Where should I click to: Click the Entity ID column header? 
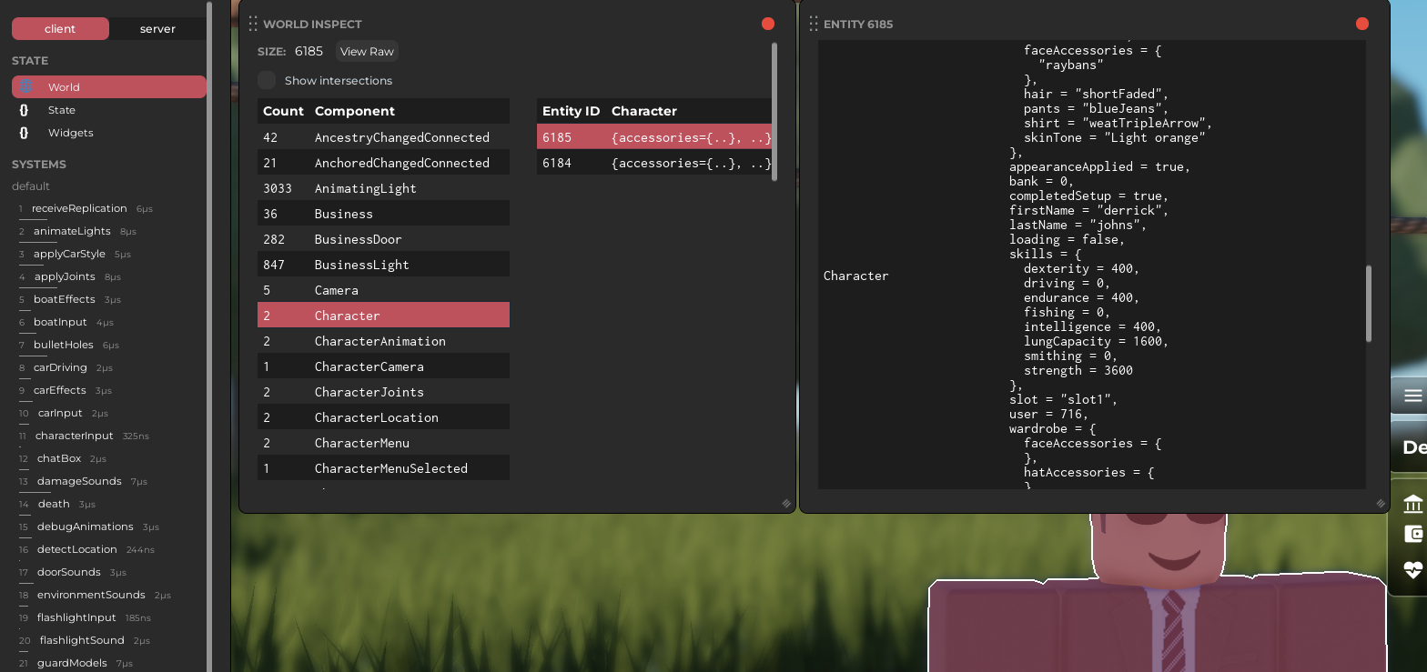pyautogui.click(x=571, y=111)
